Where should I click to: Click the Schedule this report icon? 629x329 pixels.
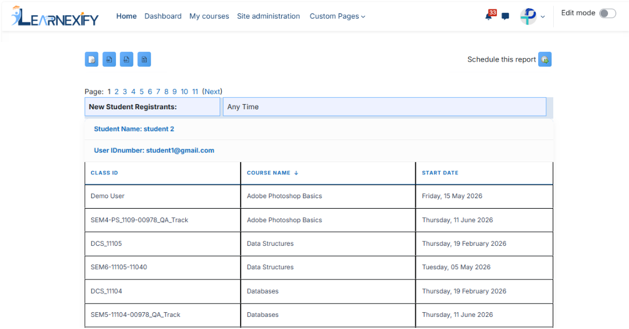click(545, 60)
